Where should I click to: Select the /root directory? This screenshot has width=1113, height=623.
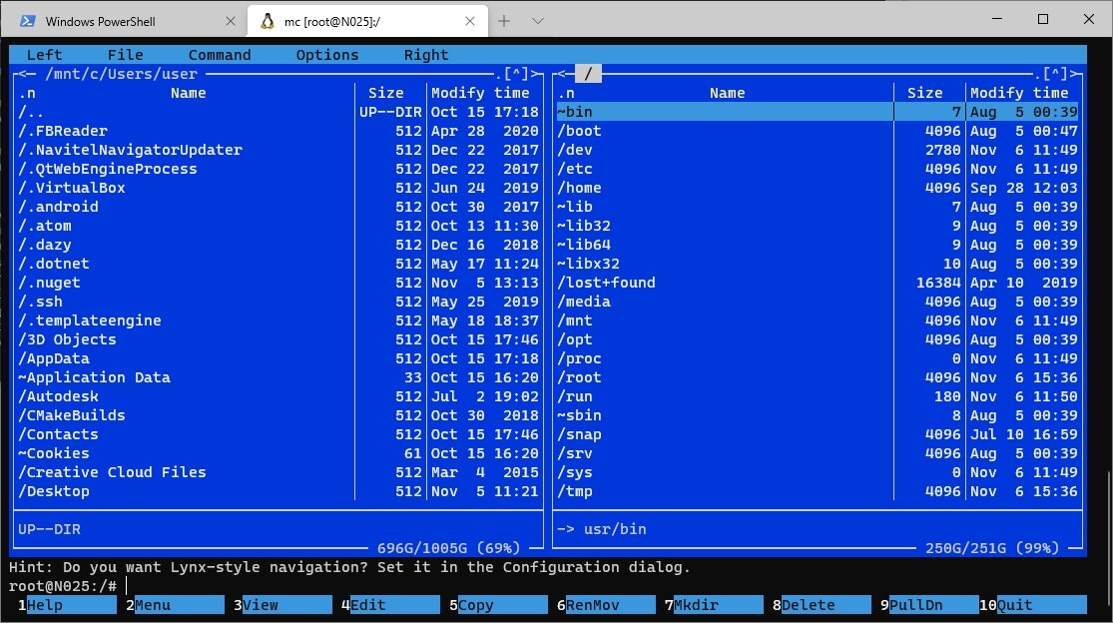818,377
